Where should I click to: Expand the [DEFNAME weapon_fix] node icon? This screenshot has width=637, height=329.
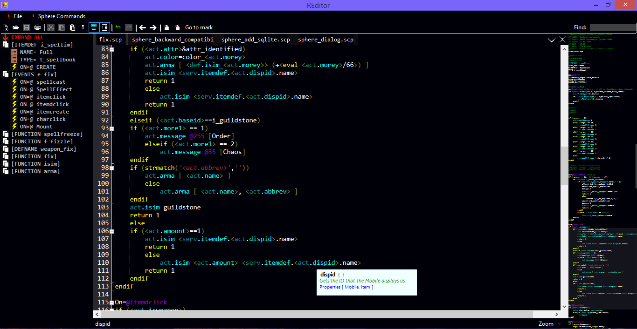tap(6, 149)
